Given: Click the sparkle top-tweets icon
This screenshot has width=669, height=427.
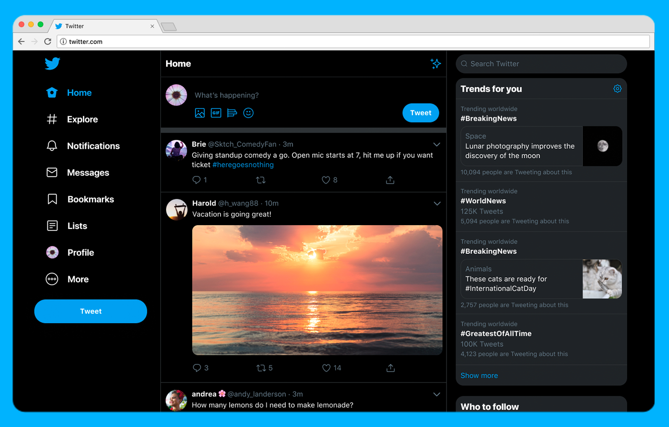Looking at the screenshot, I should coord(435,64).
